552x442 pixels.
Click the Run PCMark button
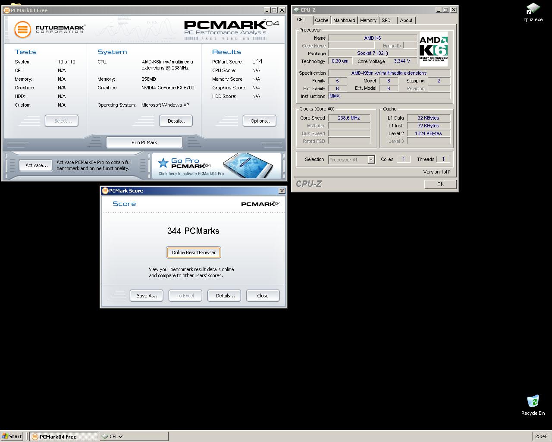click(x=144, y=142)
